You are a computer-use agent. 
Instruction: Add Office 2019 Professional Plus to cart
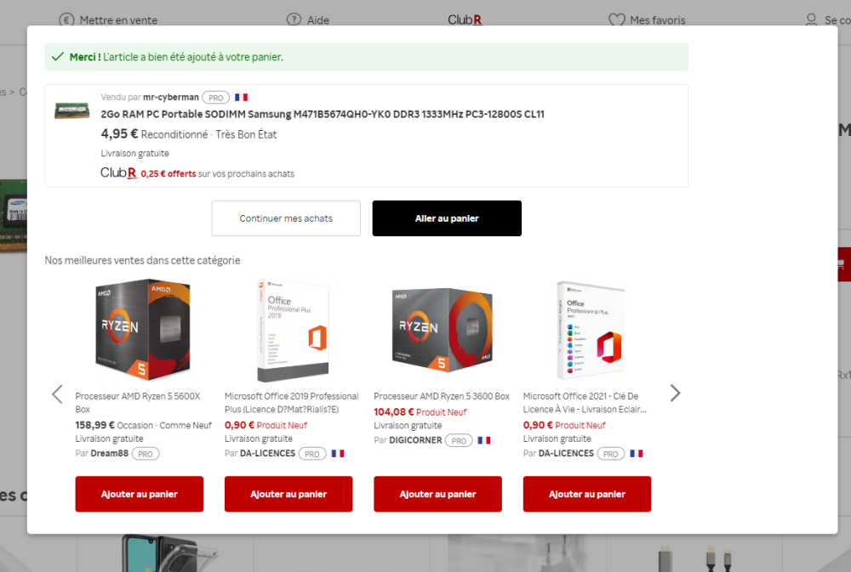pyautogui.click(x=288, y=494)
